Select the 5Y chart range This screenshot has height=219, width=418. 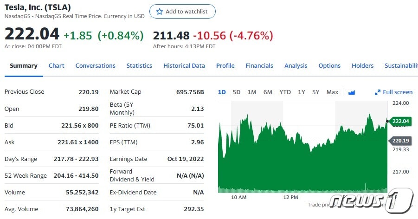tap(316, 92)
